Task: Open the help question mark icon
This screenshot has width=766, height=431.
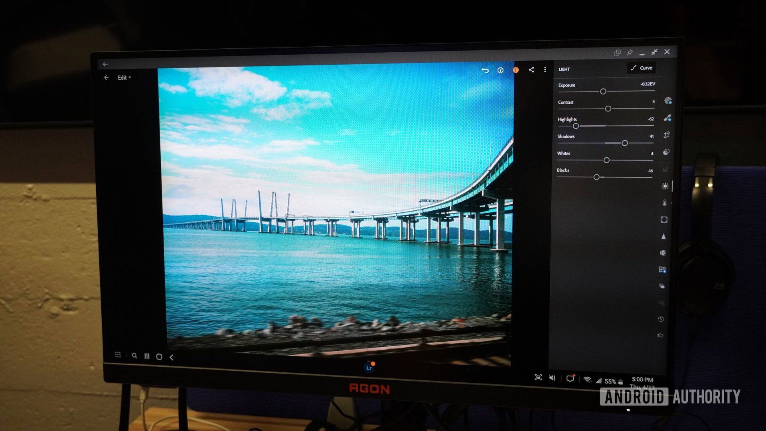Action: pyautogui.click(x=500, y=70)
